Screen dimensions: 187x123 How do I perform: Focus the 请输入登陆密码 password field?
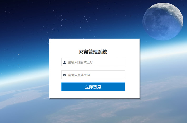[93, 75]
